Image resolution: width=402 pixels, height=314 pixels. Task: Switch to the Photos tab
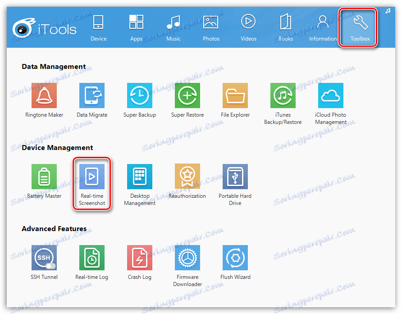pyautogui.click(x=211, y=27)
